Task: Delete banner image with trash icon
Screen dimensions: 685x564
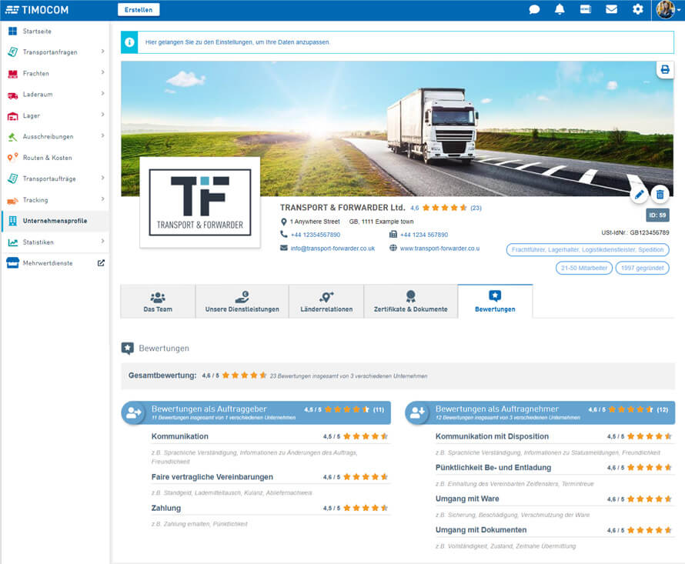Action: [x=660, y=195]
